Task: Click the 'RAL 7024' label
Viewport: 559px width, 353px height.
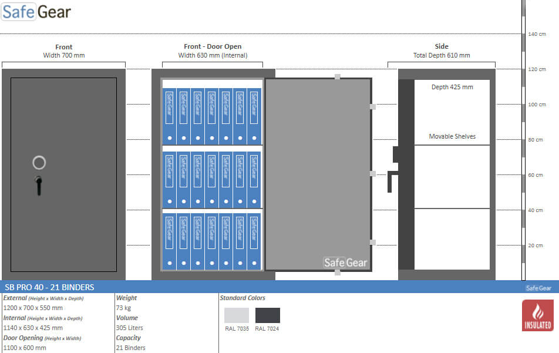Action: coord(267,329)
